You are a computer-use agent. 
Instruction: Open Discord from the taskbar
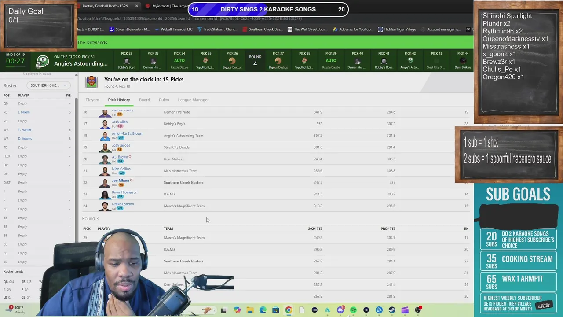pyautogui.click(x=340, y=310)
